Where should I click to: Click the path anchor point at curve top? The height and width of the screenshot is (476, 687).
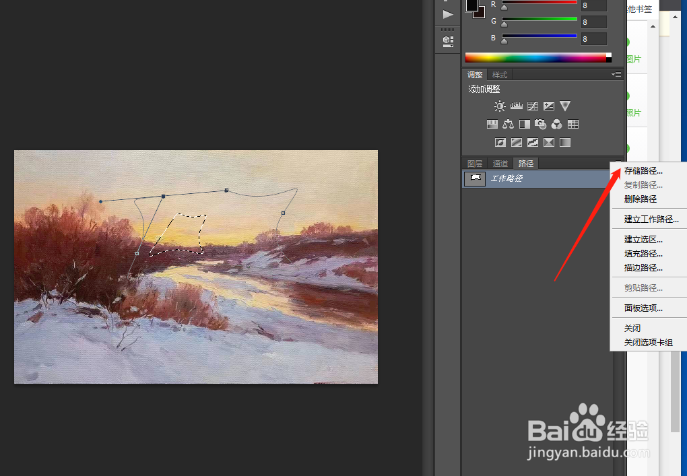click(226, 191)
